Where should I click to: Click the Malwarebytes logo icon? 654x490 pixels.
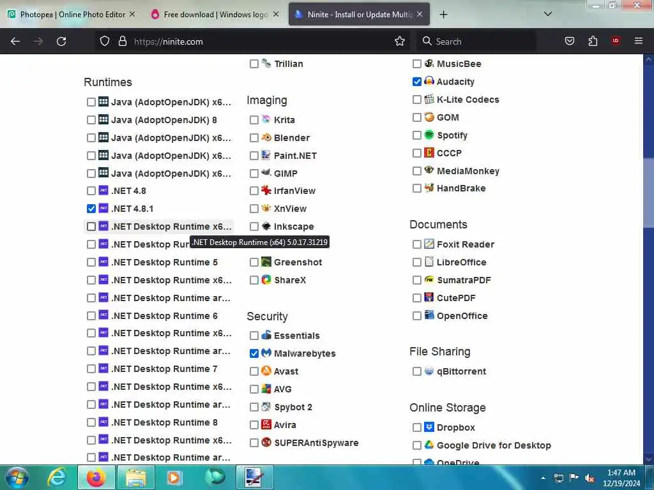266,353
